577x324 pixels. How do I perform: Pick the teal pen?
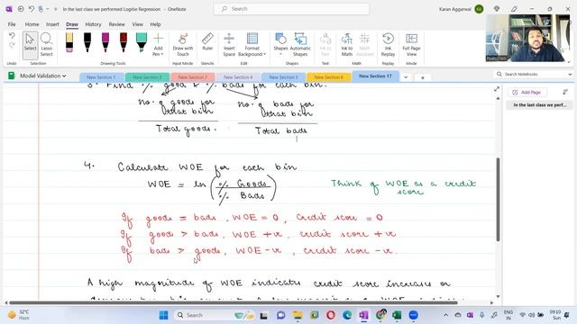coord(142,42)
